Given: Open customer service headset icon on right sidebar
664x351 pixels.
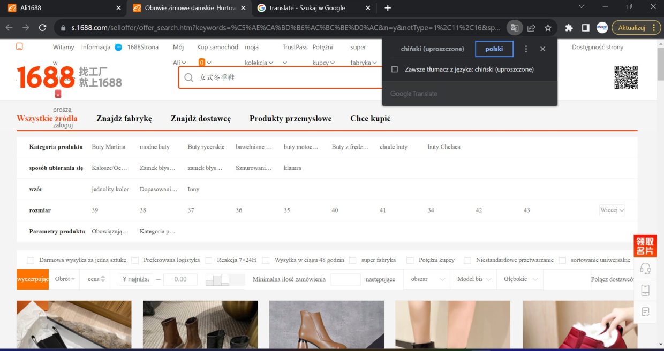Looking at the screenshot, I should click(x=645, y=269).
